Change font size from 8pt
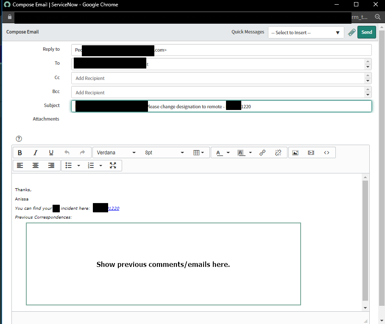This screenshot has width=385, height=324. (164, 153)
